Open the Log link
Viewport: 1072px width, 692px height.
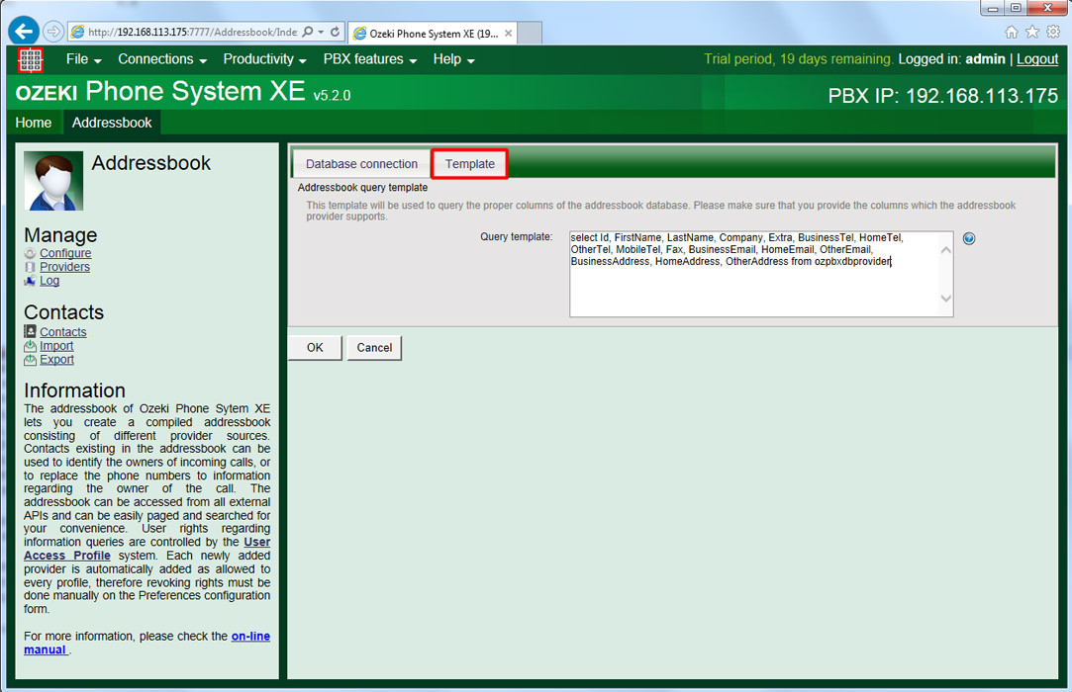[x=49, y=281]
